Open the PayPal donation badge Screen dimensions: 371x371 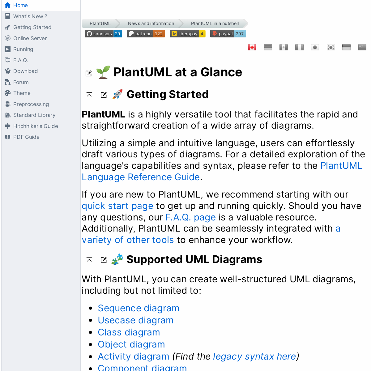coord(228,34)
